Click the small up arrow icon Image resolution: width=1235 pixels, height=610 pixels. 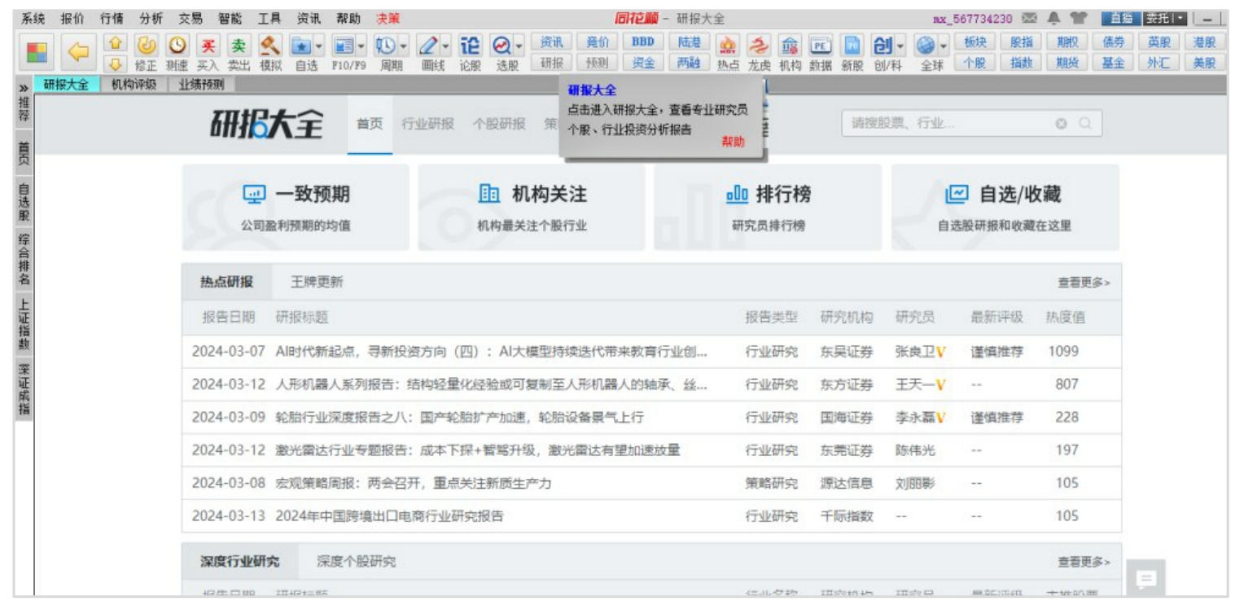pyautogui.click(x=116, y=43)
